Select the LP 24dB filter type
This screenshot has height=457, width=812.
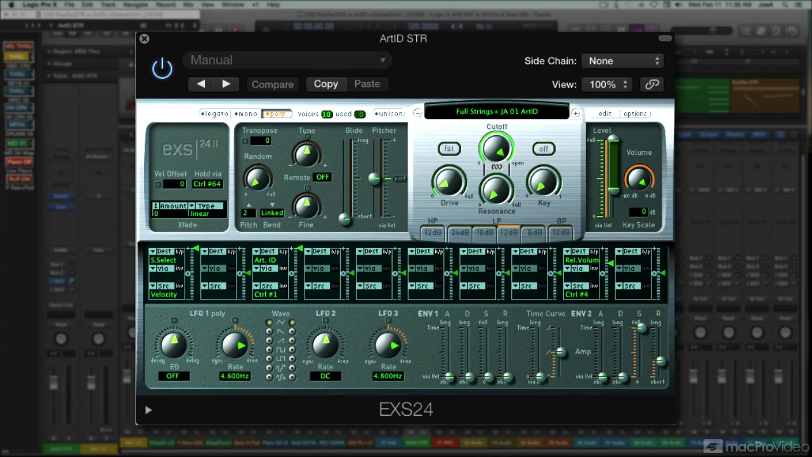(459, 233)
